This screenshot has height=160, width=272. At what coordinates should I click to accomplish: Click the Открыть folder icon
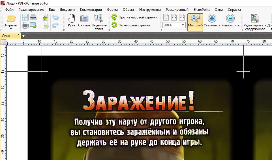pos(11,18)
